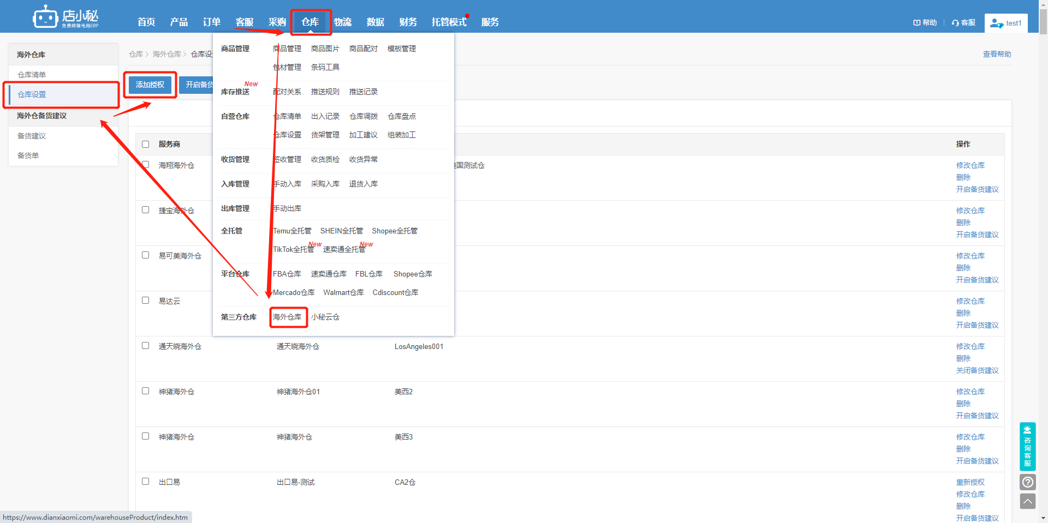This screenshot has height=523, width=1048.
Task: Select Temu全托管 from the dropdown
Action: pos(292,231)
